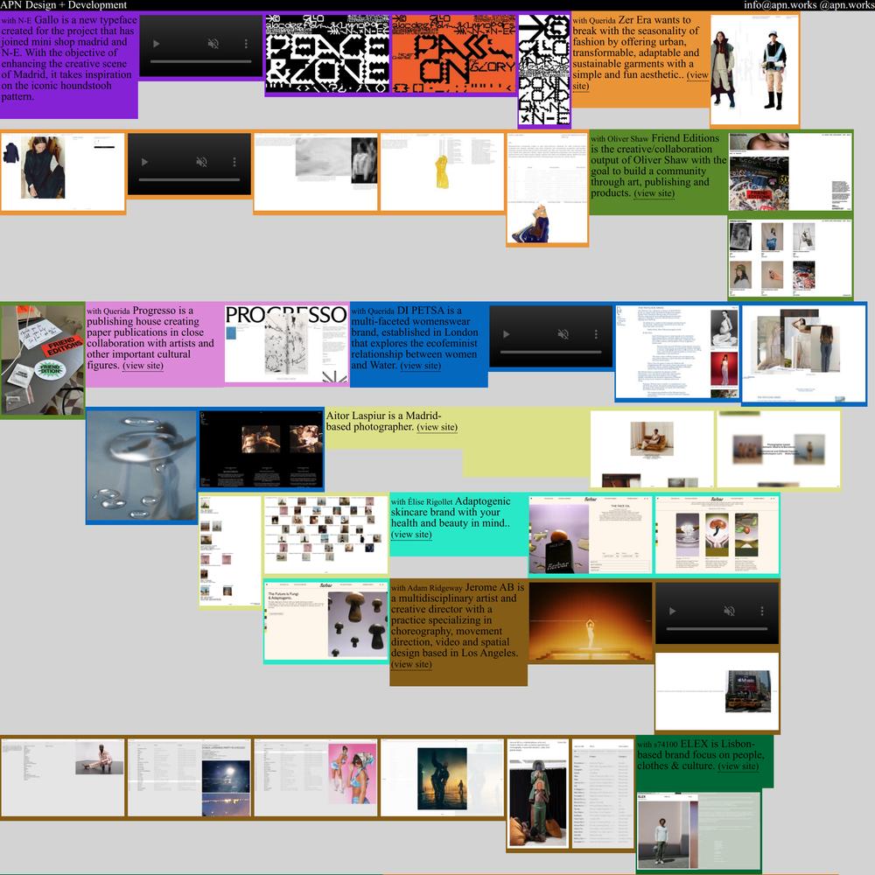The height and width of the screenshot is (875, 875).
Task: Open more options on Jerome AB video
Action: coord(762,611)
